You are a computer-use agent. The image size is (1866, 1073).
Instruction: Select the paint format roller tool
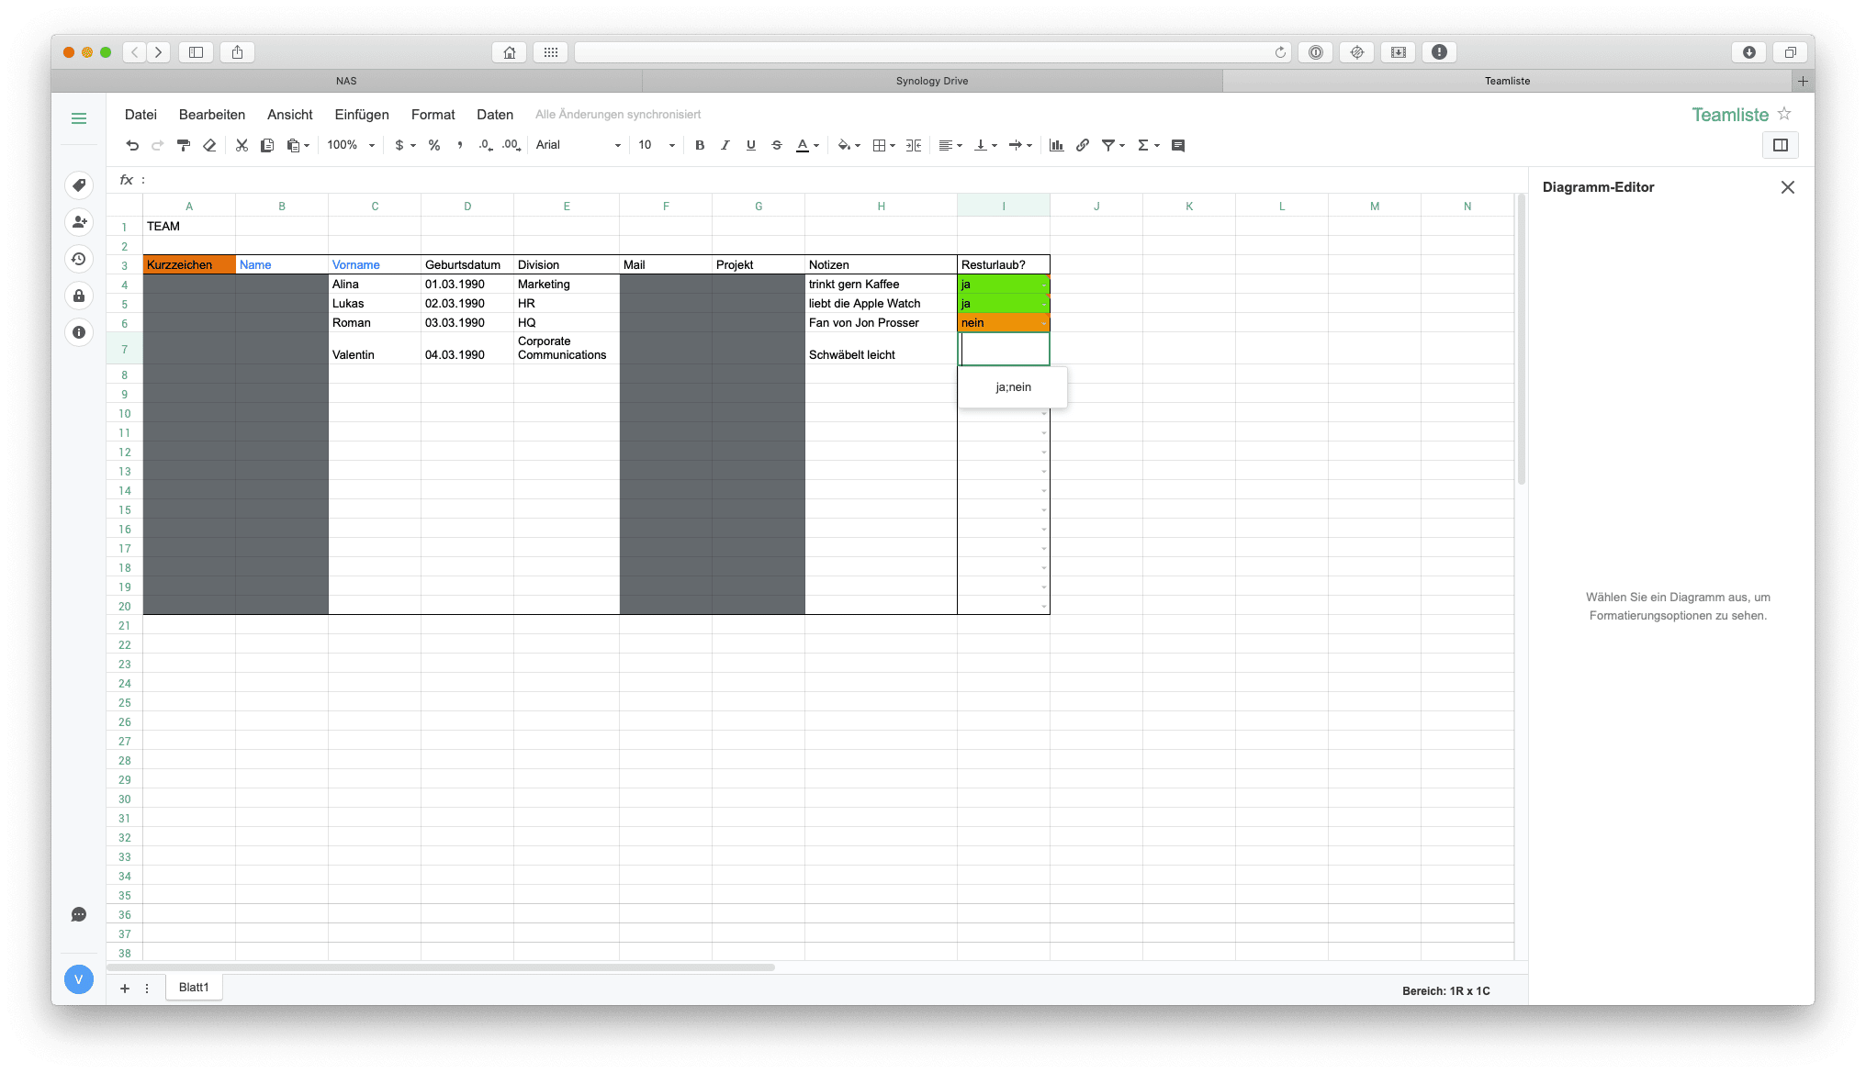pos(184,145)
